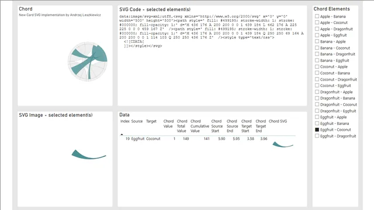This screenshot has height=210, width=374.
Task: Tick the Apple - Dragonfruit checkbox
Action: coord(317,29)
